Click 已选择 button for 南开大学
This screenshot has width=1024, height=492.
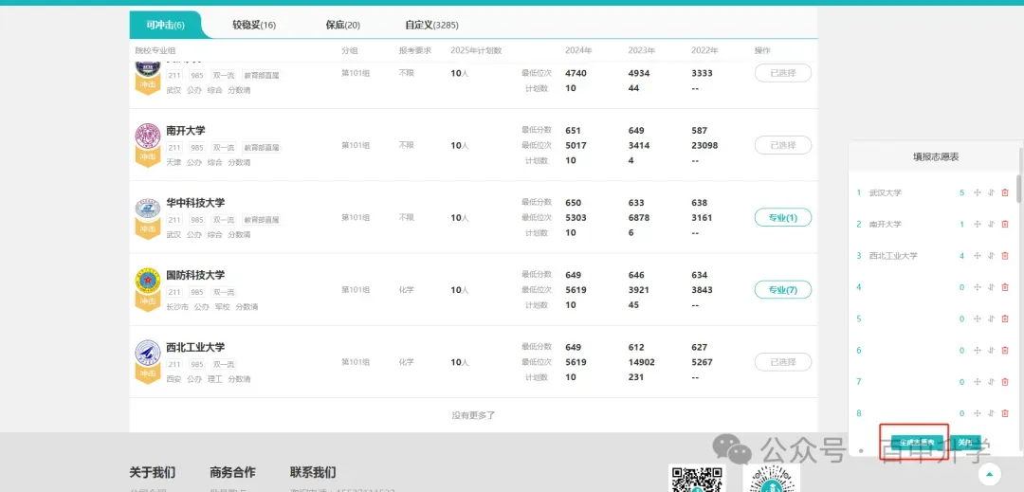783,145
